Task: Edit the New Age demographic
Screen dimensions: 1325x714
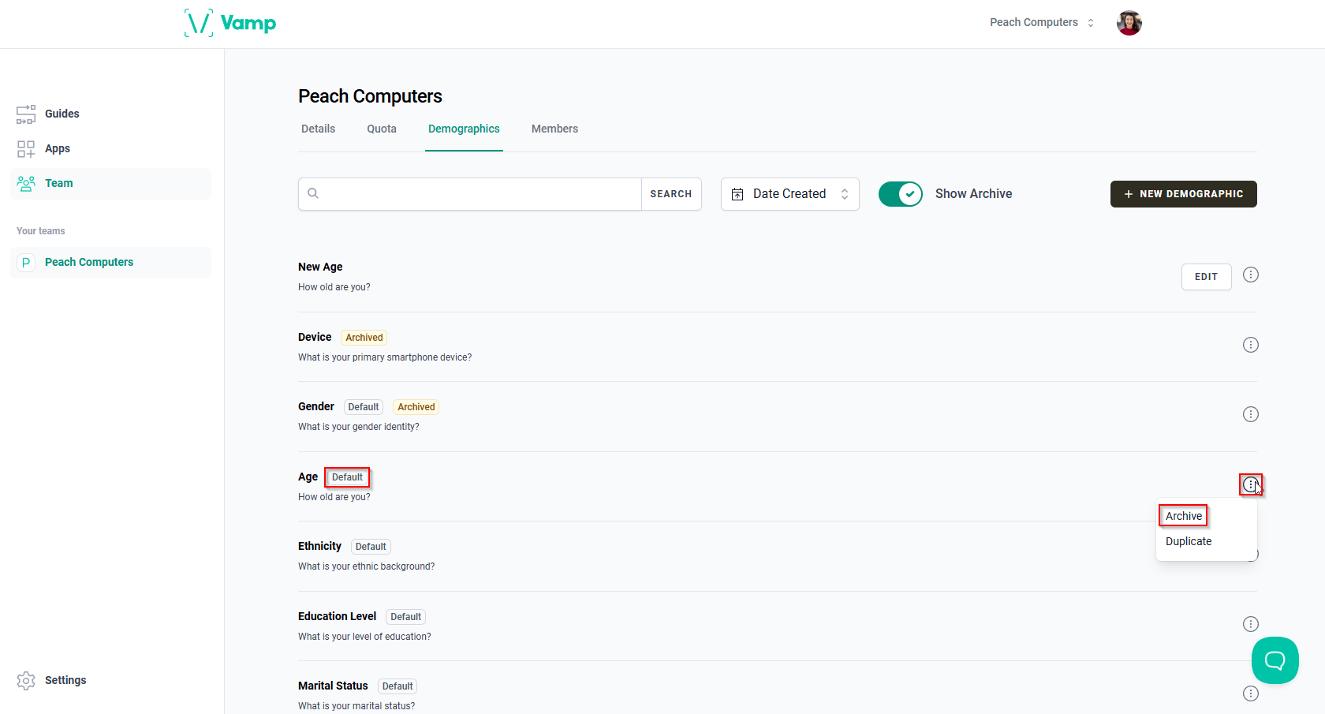Action: click(x=1206, y=277)
